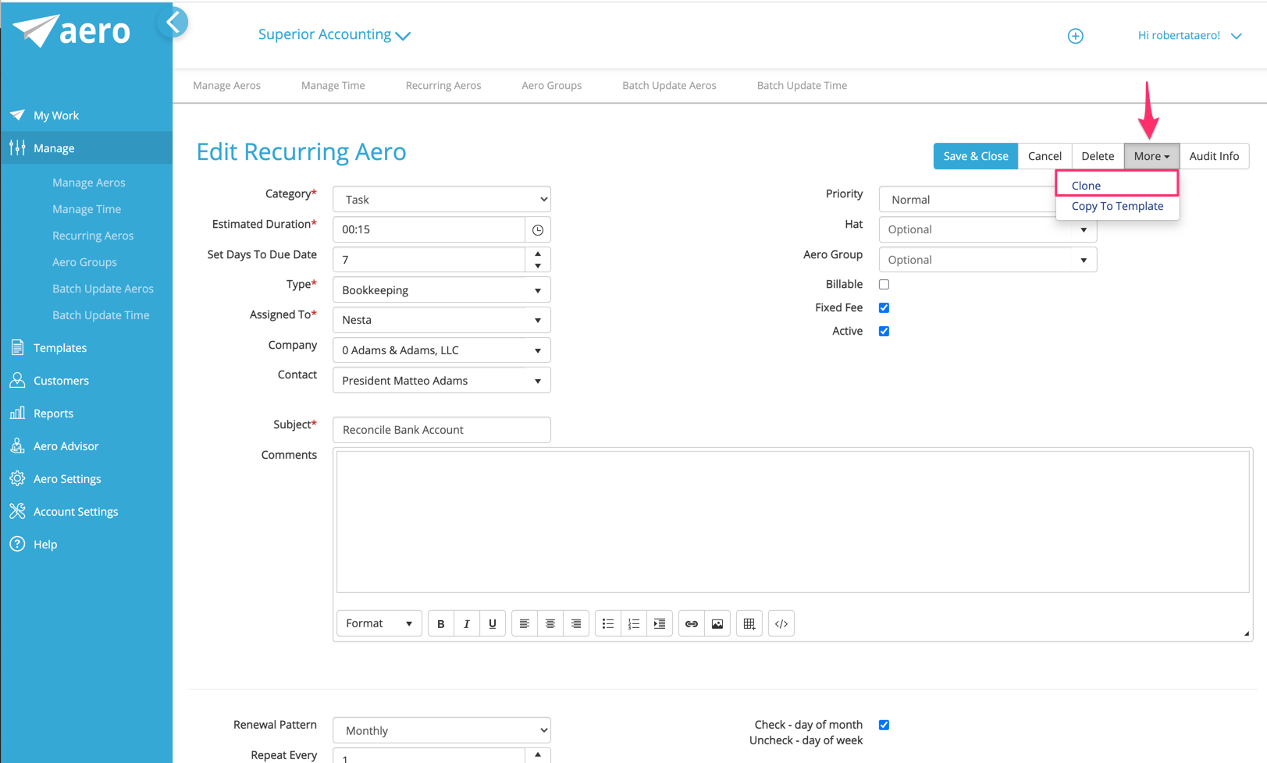This screenshot has height=763, width=1267.
Task: Center align comment text
Action: [550, 623]
